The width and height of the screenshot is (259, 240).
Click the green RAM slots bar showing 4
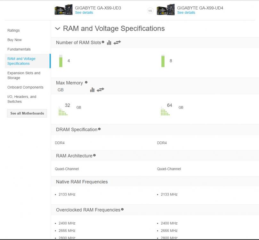click(x=61, y=61)
